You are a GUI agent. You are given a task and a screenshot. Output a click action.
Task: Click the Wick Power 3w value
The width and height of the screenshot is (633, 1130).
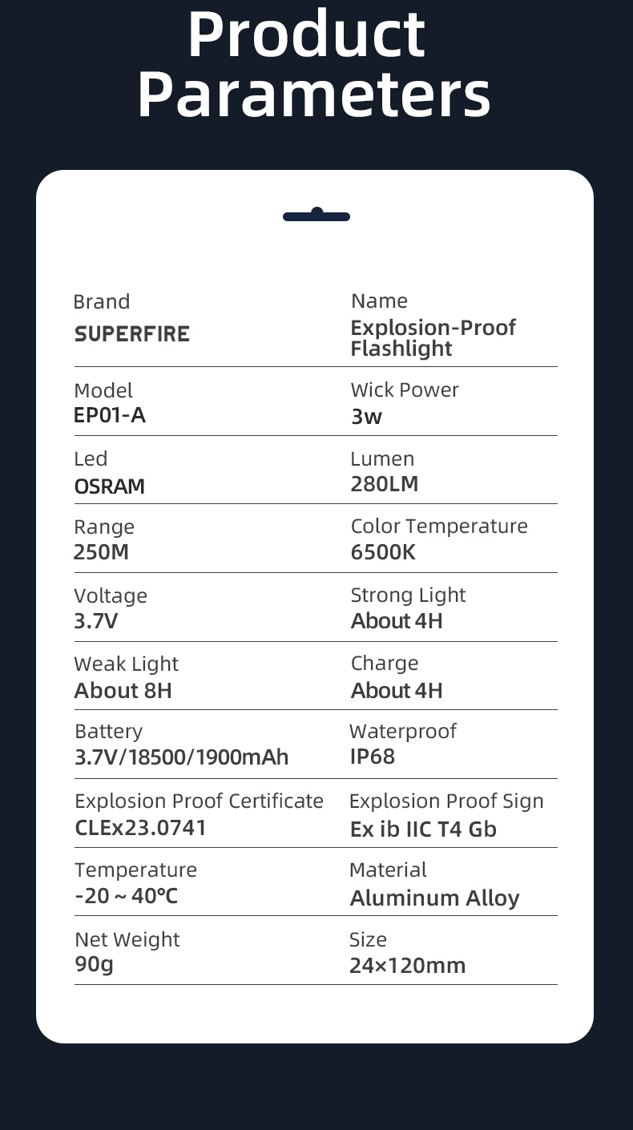(366, 416)
